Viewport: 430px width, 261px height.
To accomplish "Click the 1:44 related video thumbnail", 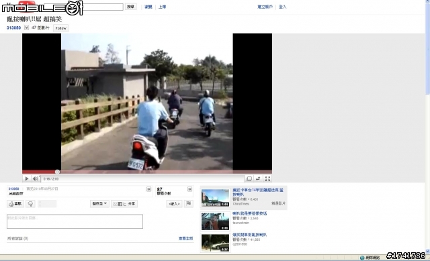I will (215, 197).
